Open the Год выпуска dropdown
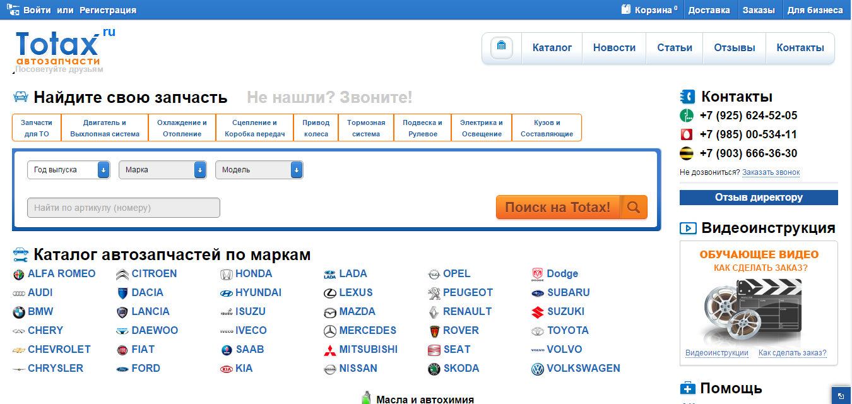Image resolution: width=852 pixels, height=404 pixels. coord(69,170)
